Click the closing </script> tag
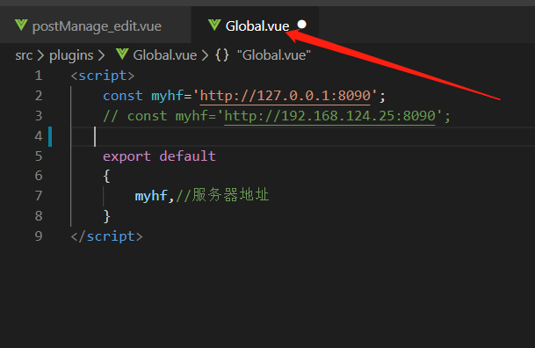Screen dimensions: 535x348 tap(107, 236)
